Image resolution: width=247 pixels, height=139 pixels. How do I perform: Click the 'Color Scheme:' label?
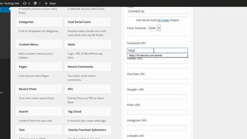[x=137, y=28]
